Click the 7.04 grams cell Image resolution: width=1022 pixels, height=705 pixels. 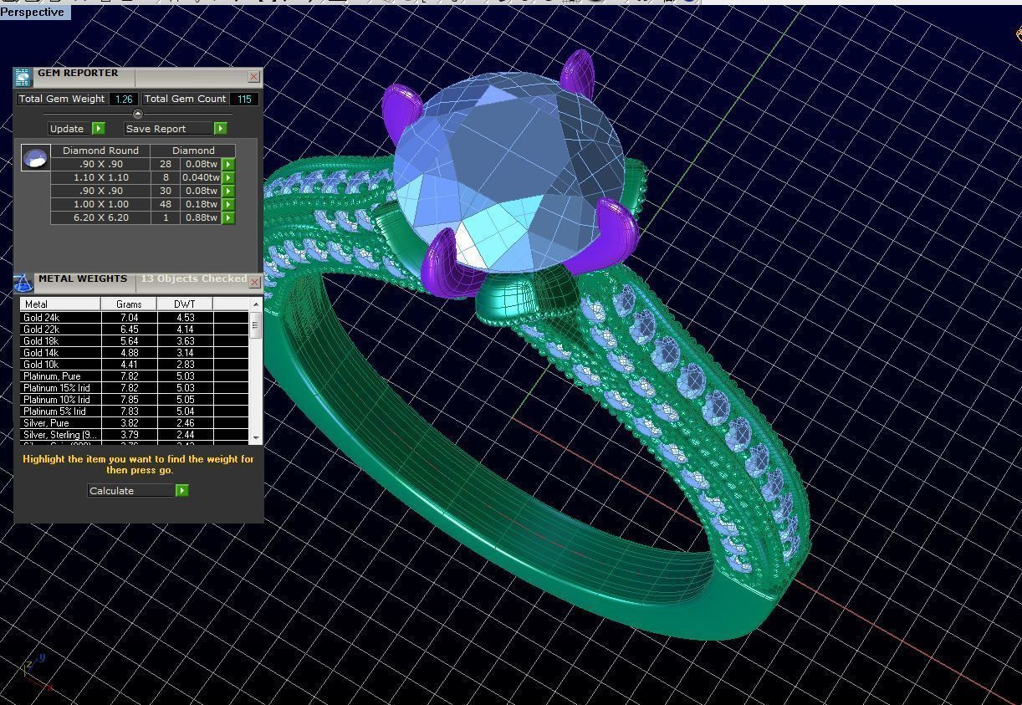tap(129, 318)
